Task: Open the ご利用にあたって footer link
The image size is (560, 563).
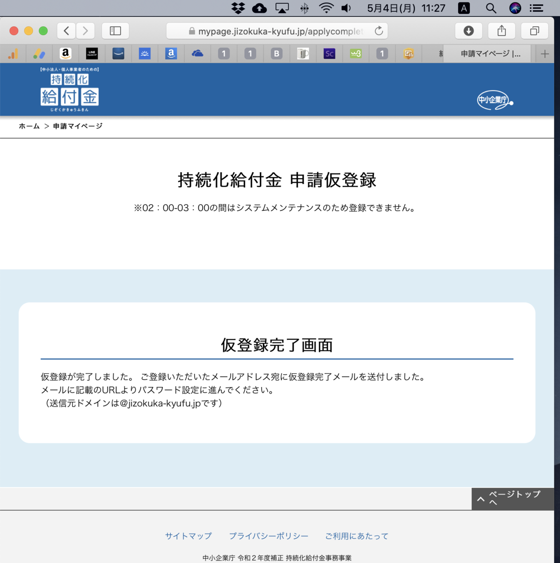Action: 357,536
